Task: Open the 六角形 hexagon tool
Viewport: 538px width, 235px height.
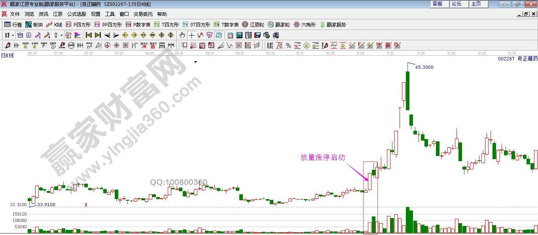Action: pyautogui.click(x=305, y=24)
